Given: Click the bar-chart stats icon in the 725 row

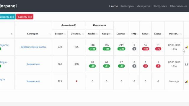Looking at the screenshot, I should (x=186, y=82).
